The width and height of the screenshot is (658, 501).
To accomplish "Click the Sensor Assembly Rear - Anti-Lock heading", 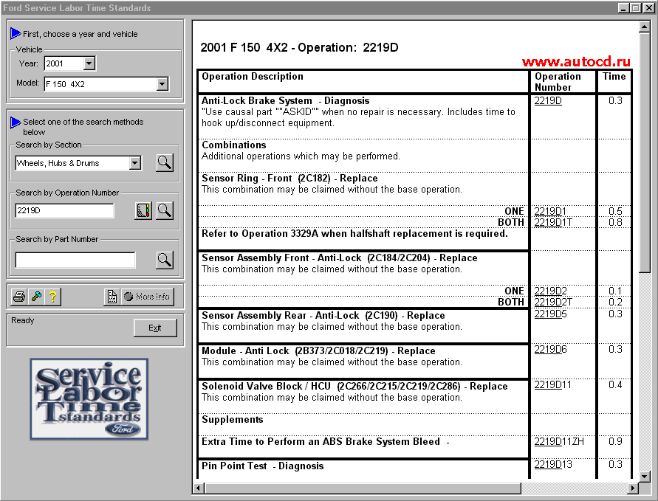I will point(323,315).
